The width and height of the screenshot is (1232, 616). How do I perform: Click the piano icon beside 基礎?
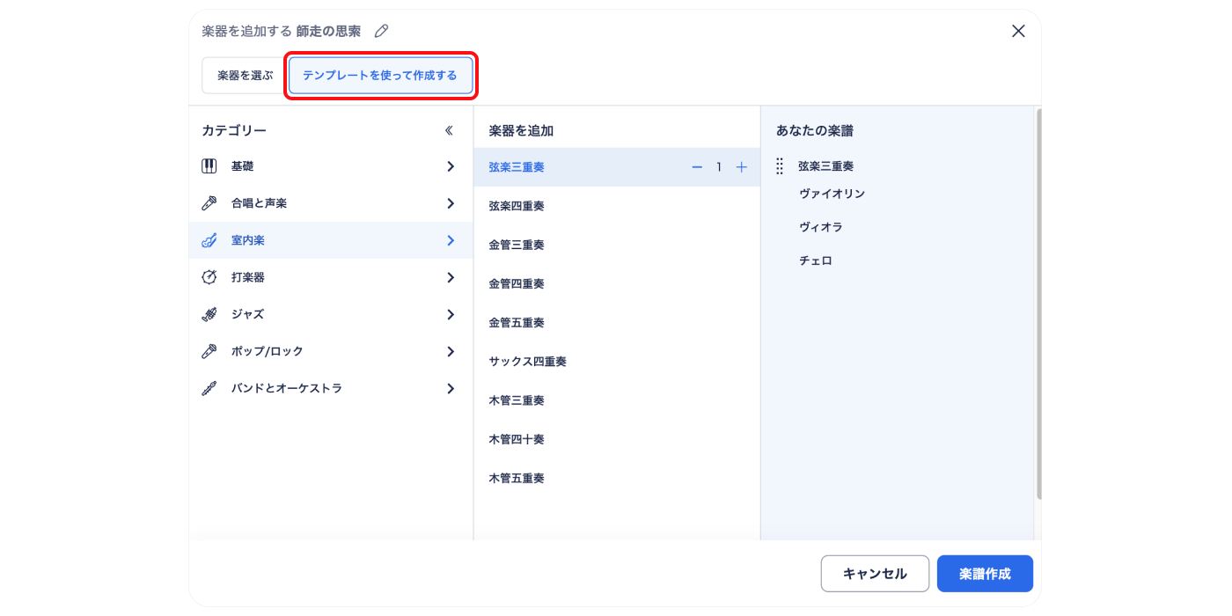pyautogui.click(x=209, y=166)
